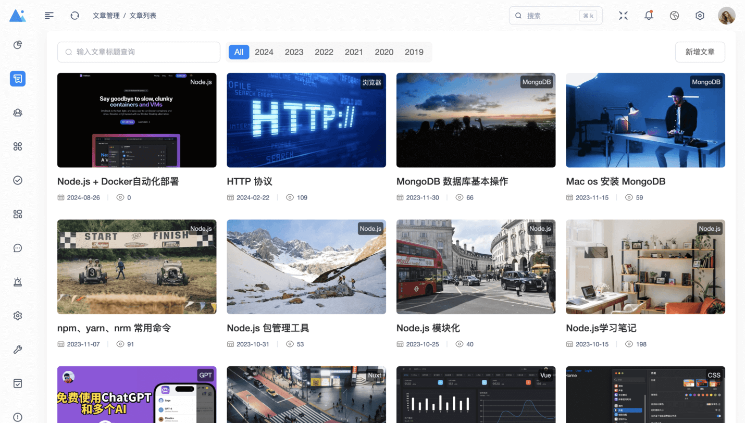
Task: Open notifications bell icon
Action: pyautogui.click(x=649, y=16)
